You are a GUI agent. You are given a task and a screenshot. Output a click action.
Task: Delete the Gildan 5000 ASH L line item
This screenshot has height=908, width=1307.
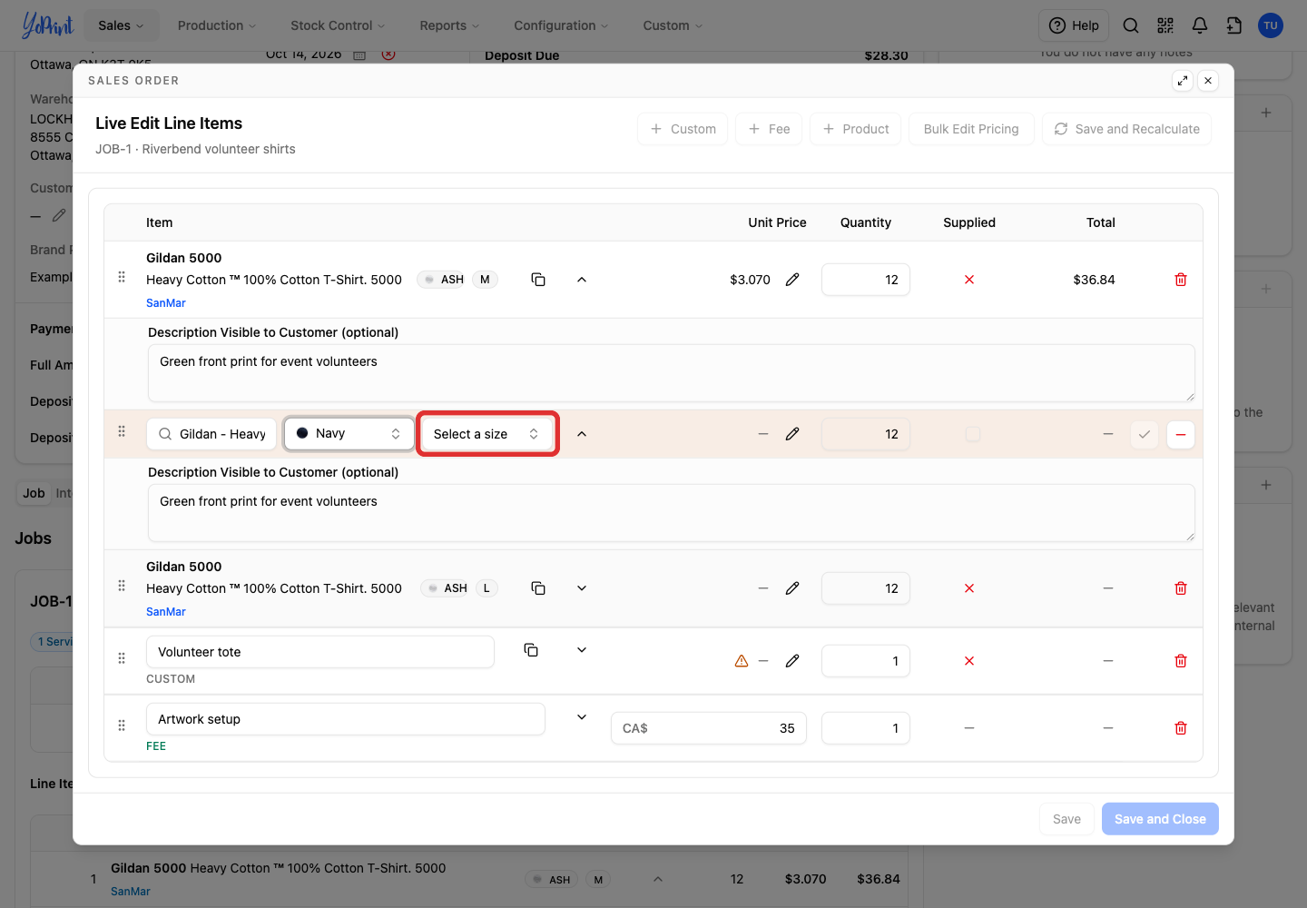tap(1181, 588)
